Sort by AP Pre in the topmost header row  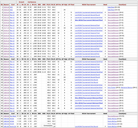coord(58,4)
